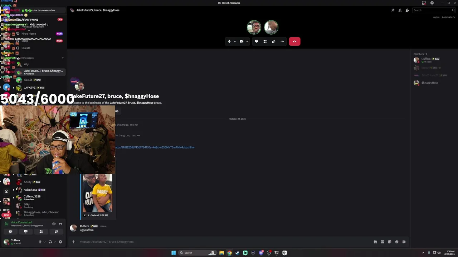Mute microphone in call controls
Viewport: 458px width, 257px height.
click(229, 41)
